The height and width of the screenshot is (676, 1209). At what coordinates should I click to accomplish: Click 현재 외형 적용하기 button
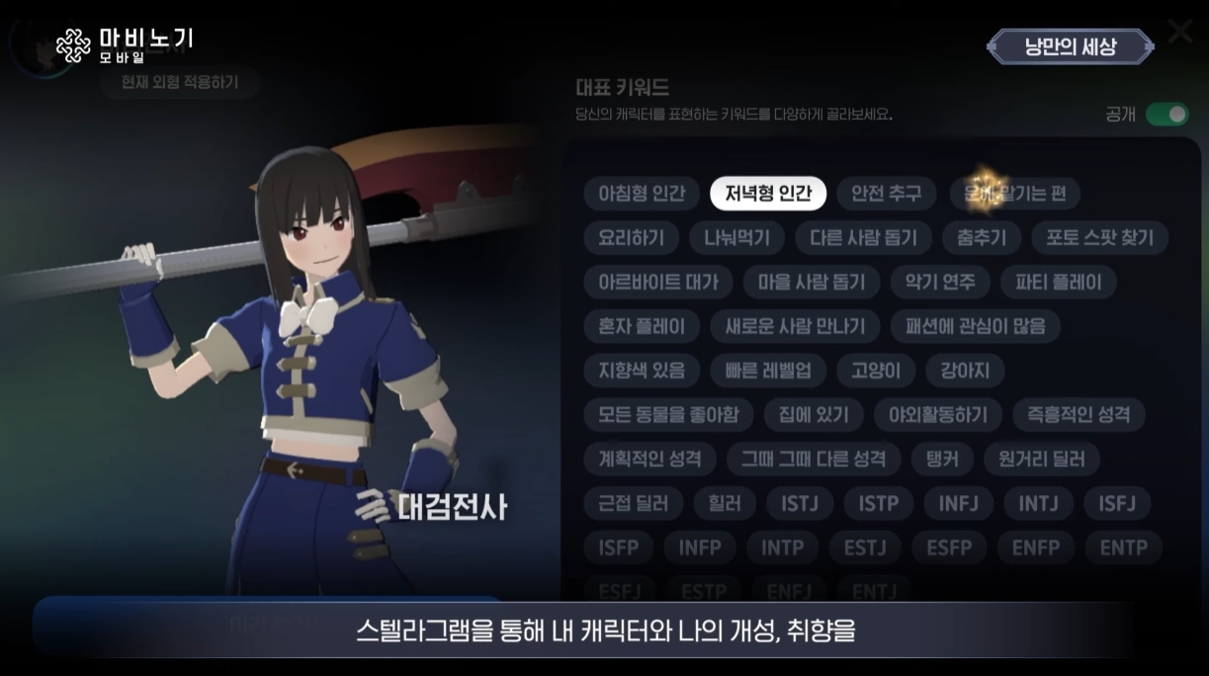[180, 82]
